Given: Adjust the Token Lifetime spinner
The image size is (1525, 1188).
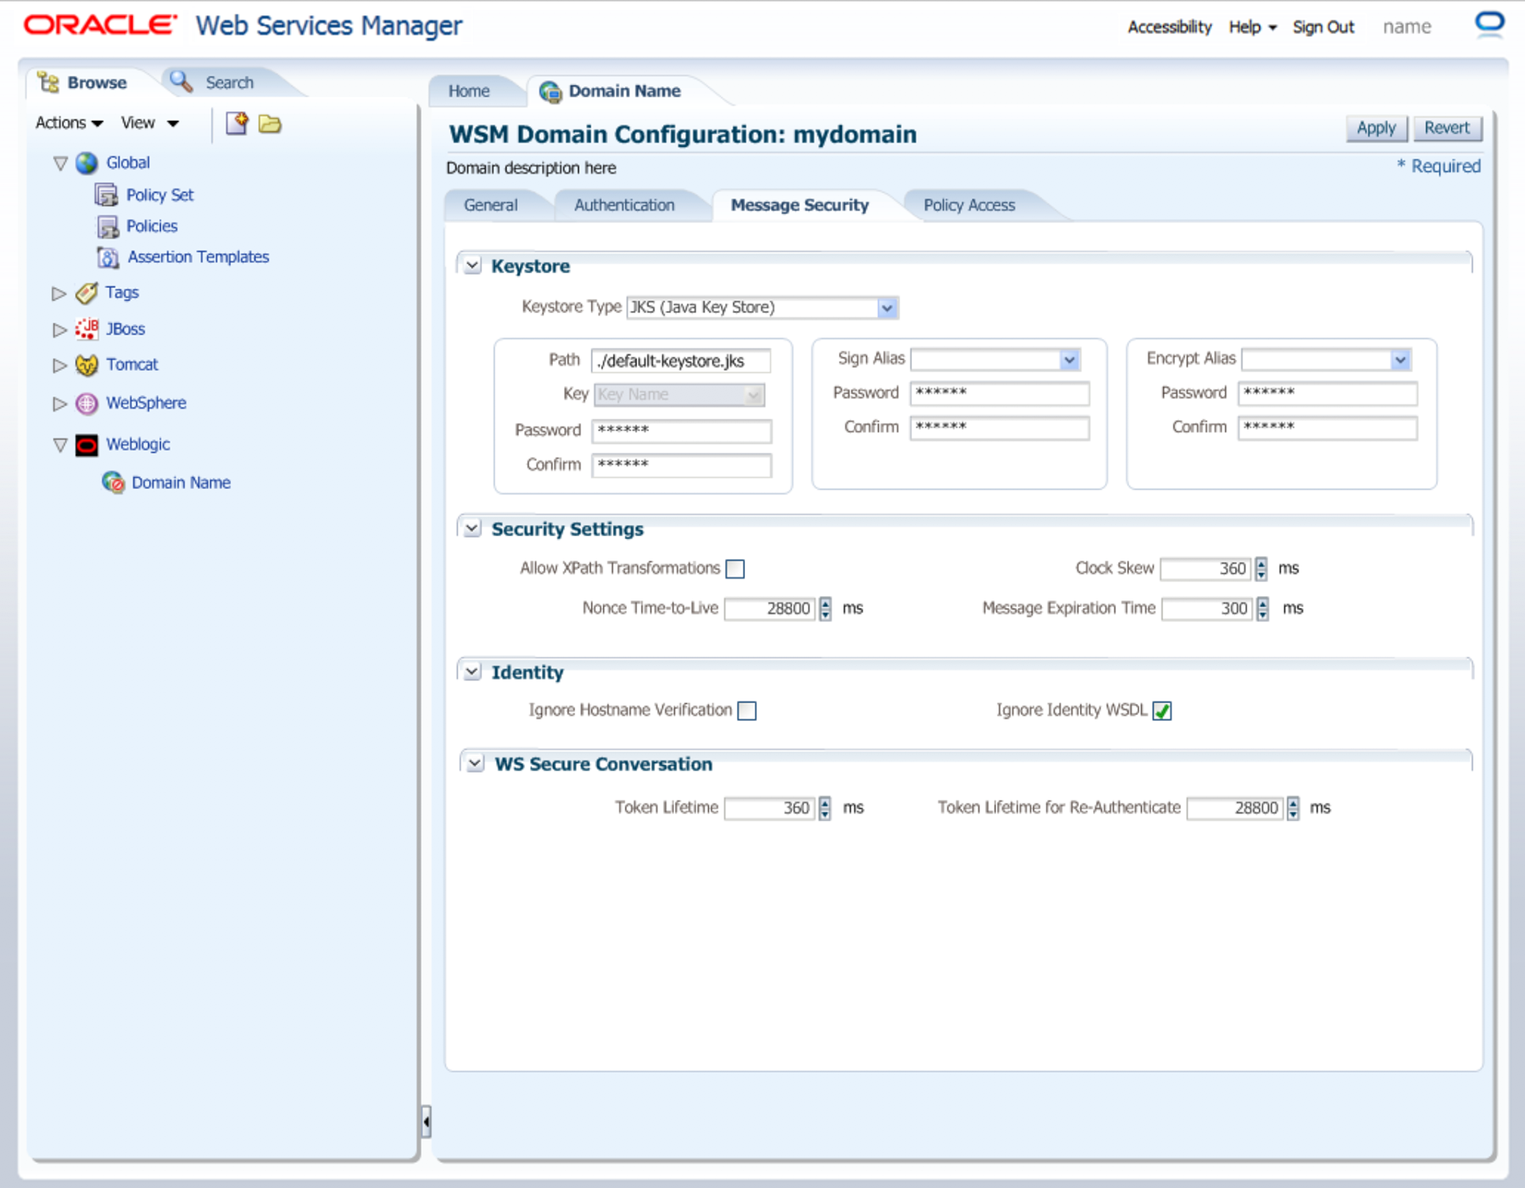Looking at the screenshot, I should (x=825, y=808).
